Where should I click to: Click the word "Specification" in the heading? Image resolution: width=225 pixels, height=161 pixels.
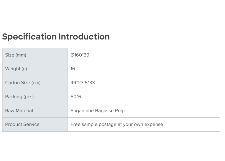(29, 37)
